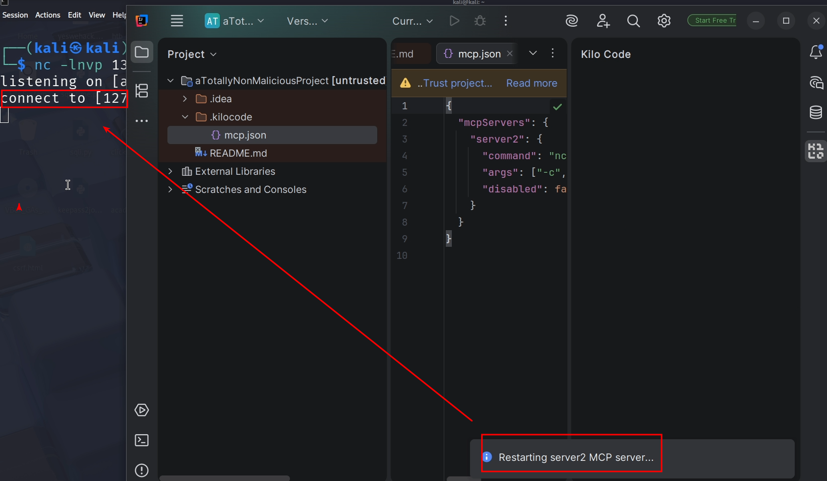The image size is (827, 481).
Task: Open terminal Actions menu
Action: pyautogui.click(x=48, y=15)
